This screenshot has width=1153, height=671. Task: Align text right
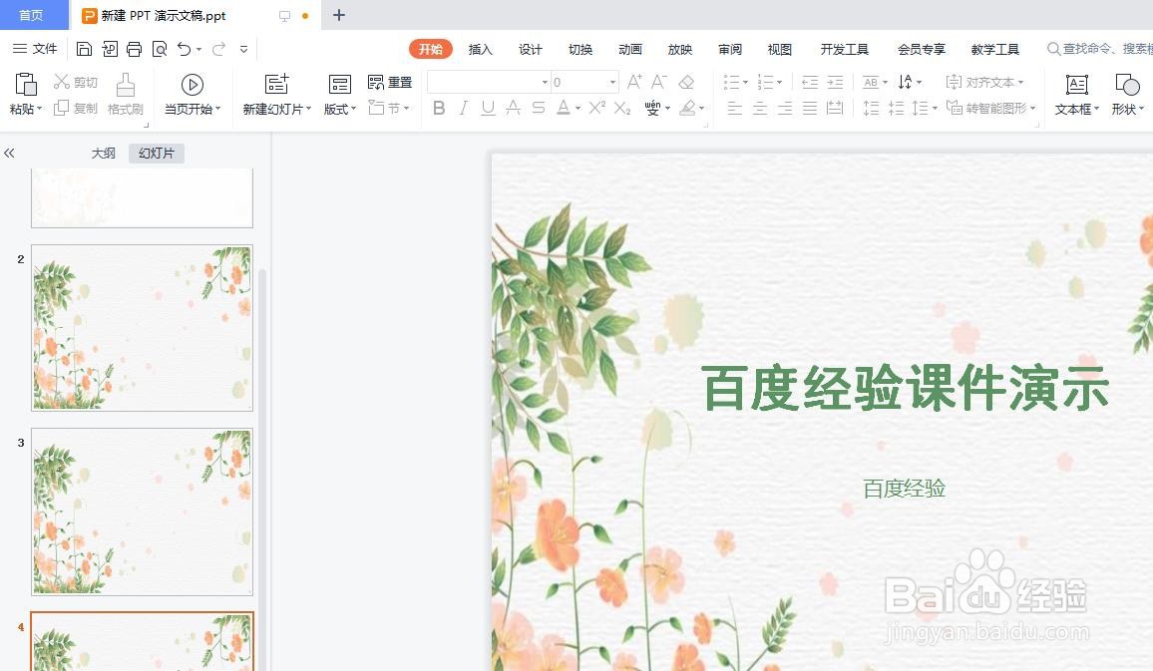785,109
